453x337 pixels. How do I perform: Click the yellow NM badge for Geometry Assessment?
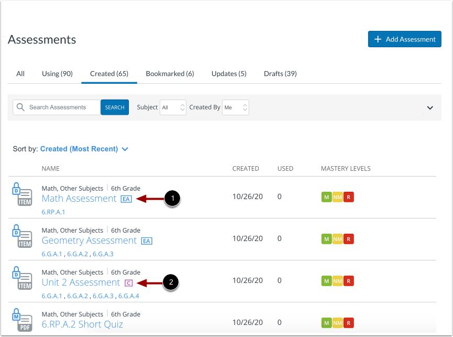[337, 238]
